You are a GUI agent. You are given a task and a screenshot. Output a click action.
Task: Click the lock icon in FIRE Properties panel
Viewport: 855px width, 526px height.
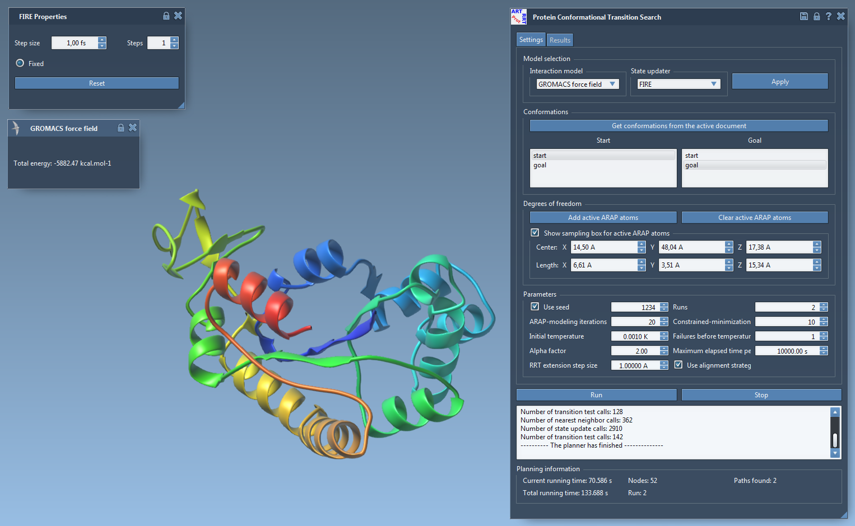[166, 16]
